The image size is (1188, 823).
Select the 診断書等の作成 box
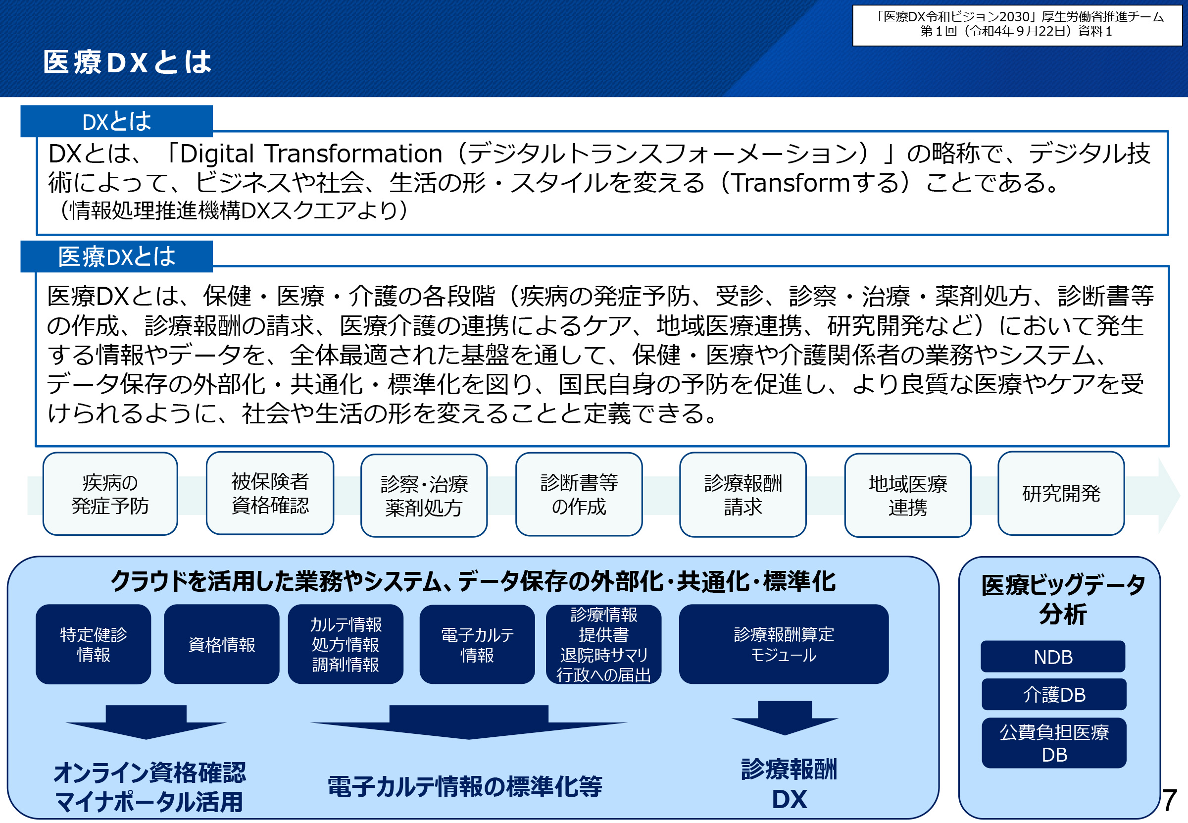(x=578, y=495)
